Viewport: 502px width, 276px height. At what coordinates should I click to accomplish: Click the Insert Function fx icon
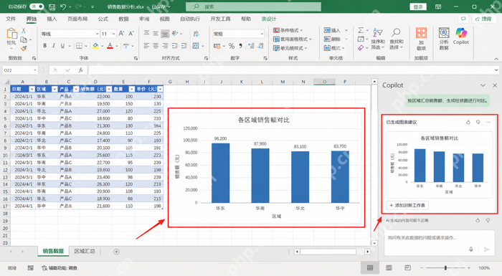pyautogui.click(x=80, y=70)
